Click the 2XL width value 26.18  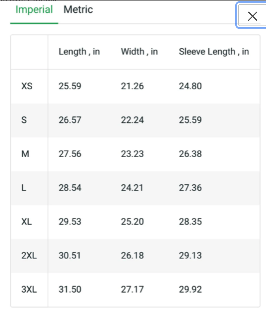pos(132,256)
